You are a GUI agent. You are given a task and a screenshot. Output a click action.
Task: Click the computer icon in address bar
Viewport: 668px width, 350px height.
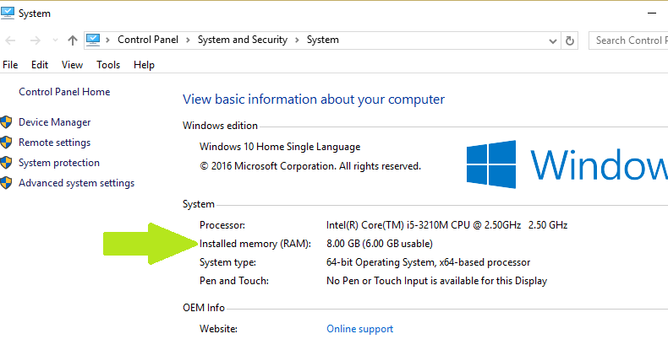point(93,40)
